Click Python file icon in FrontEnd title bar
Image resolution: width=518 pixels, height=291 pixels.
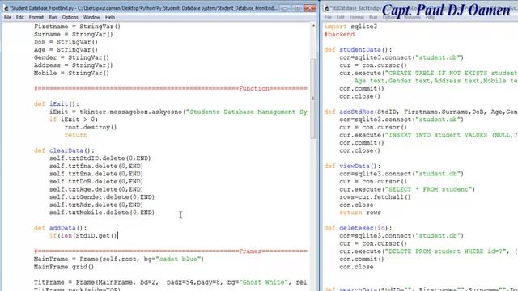click(6, 8)
